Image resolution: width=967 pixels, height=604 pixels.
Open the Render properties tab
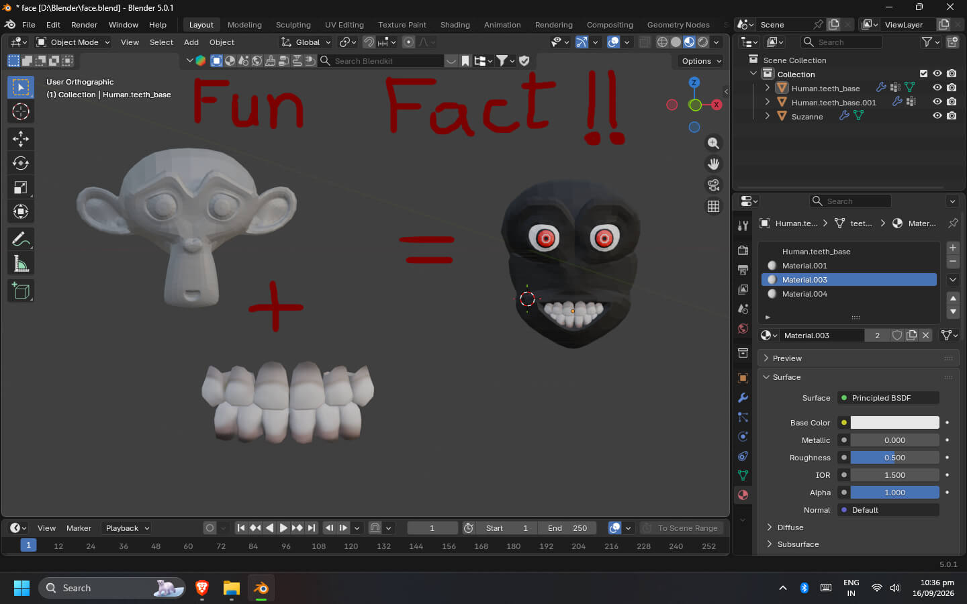743,250
